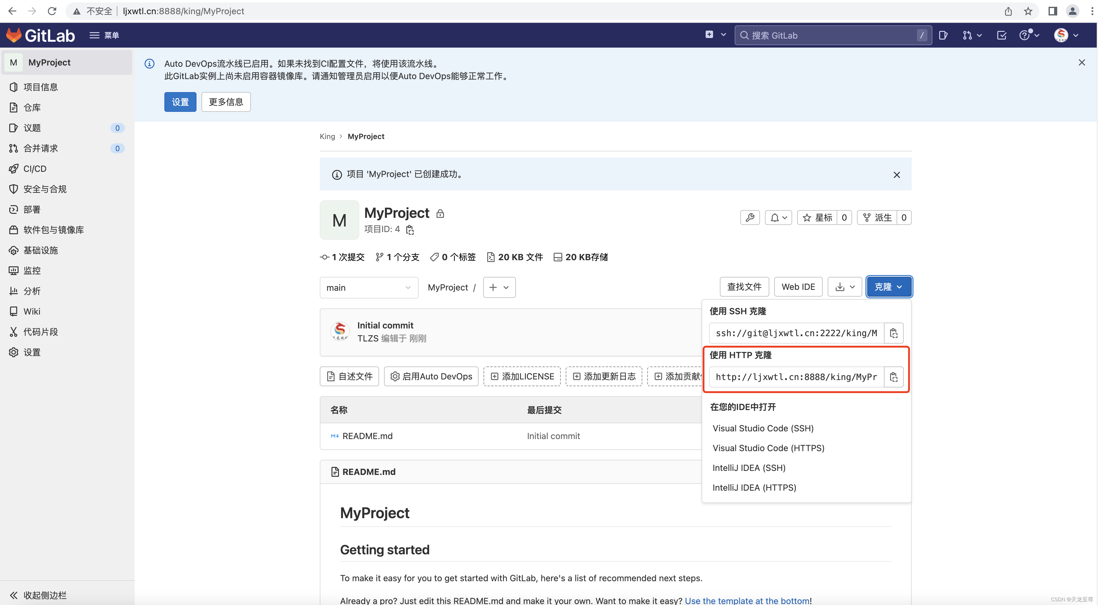Viewport: 1098px width, 605px height.
Task: Open MyProject in the sidebar header
Action: (x=67, y=63)
